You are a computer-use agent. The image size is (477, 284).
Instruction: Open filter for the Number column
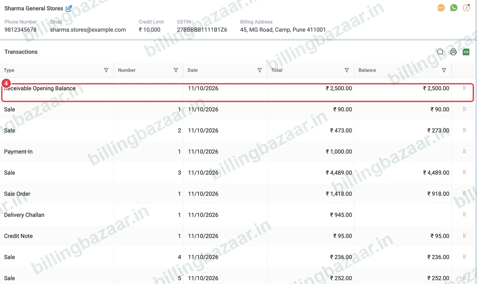pyautogui.click(x=176, y=70)
